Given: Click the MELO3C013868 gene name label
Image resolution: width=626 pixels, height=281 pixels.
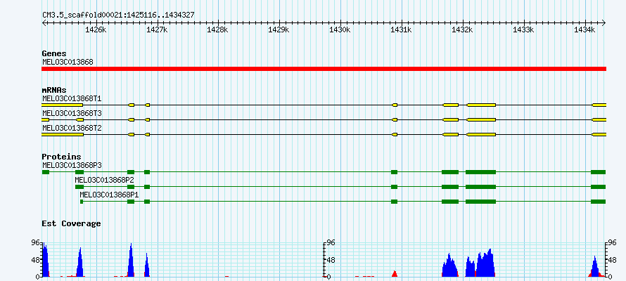Looking at the screenshot, I should click(x=68, y=62).
